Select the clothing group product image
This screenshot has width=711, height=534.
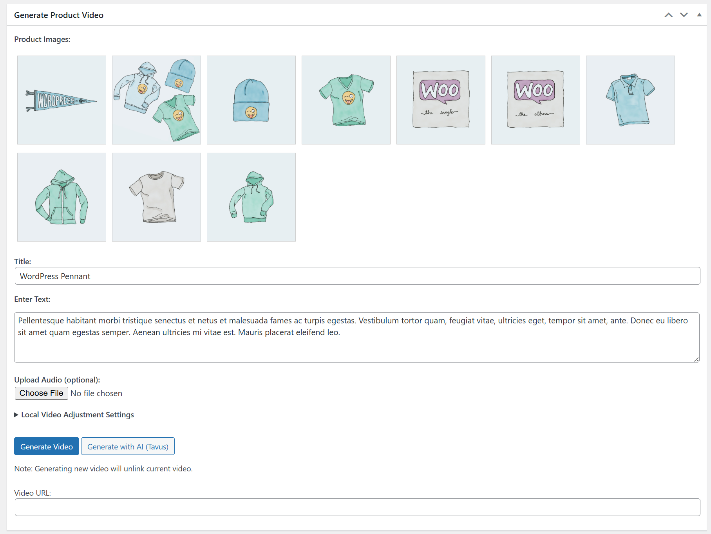point(156,100)
